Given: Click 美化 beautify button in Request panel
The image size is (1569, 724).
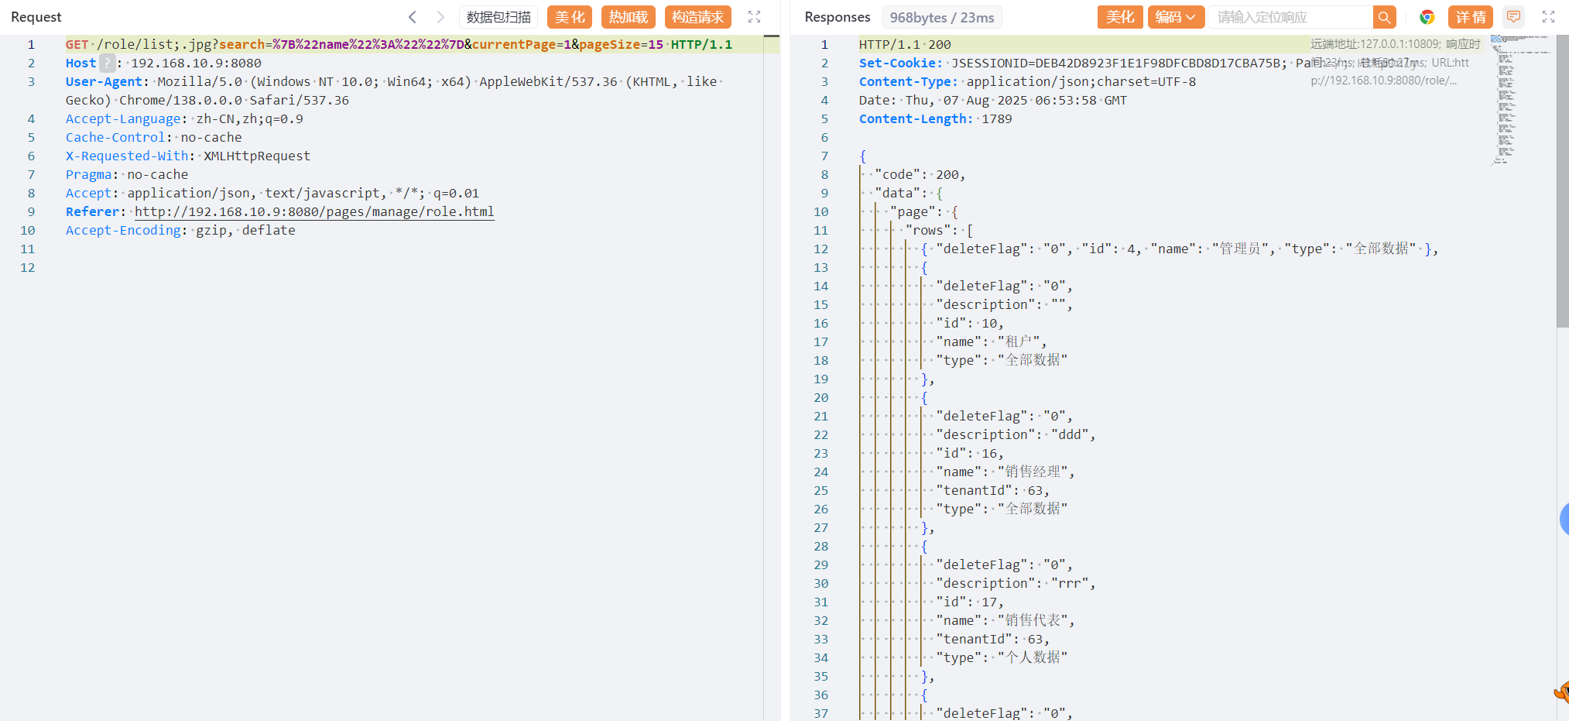Looking at the screenshot, I should 570,17.
